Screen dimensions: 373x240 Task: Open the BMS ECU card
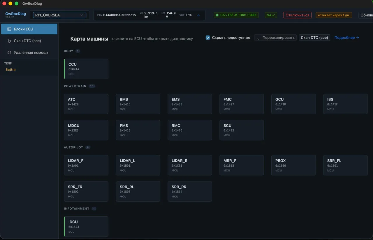[138, 104]
